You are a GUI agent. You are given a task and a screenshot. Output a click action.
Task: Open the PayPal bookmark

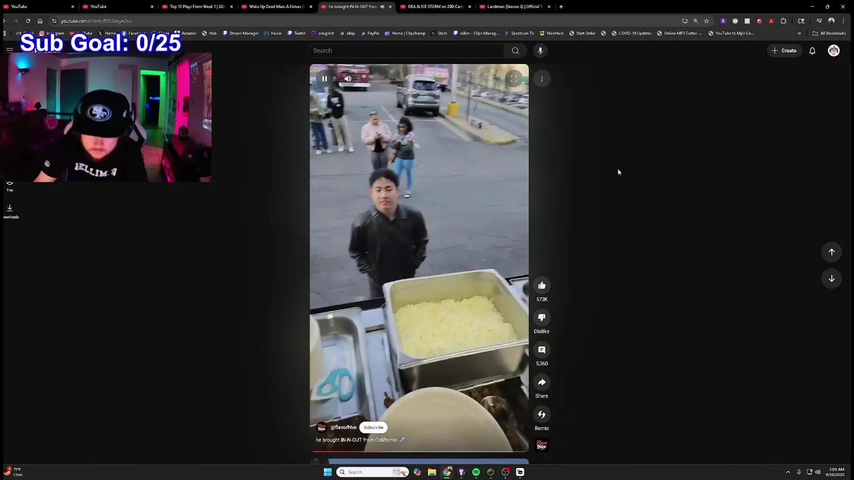[370, 33]
